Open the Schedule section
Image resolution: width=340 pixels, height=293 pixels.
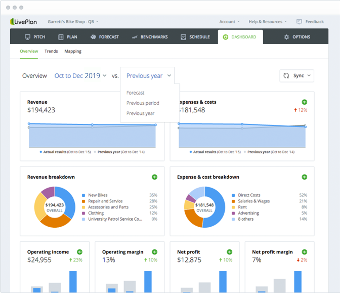pyautogui.click(x=195, y=37)
